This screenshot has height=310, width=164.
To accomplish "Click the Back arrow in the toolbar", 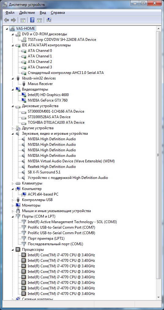I will click(6, 20).
